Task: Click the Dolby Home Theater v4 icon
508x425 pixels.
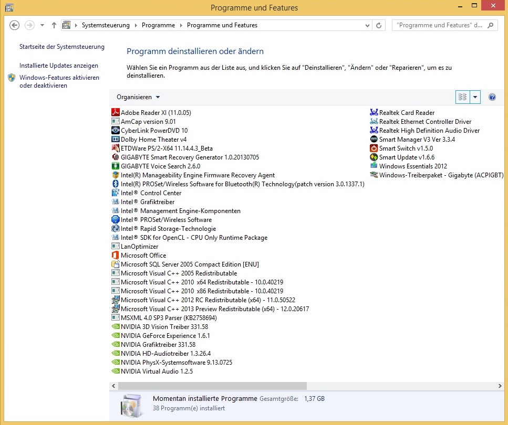Action: point(116,139)
